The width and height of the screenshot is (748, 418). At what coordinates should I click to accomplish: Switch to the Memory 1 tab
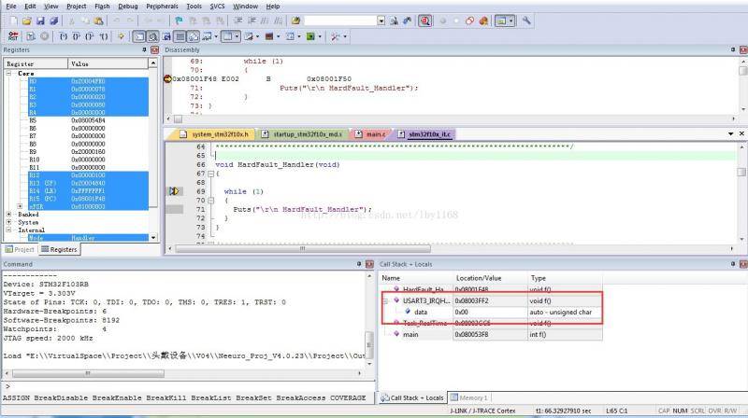(470, 398)
